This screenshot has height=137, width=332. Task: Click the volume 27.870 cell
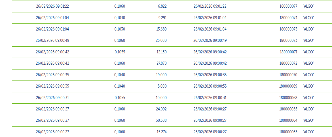click(x=161, y=63)
